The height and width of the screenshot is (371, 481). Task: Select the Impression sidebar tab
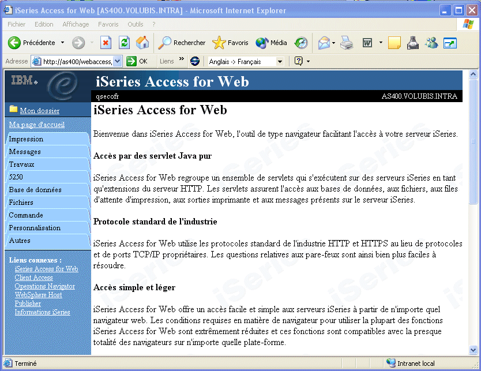click(x=48, y=138)
